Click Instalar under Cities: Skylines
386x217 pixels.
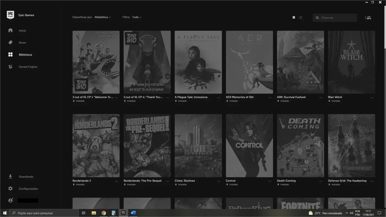point(181,185)
